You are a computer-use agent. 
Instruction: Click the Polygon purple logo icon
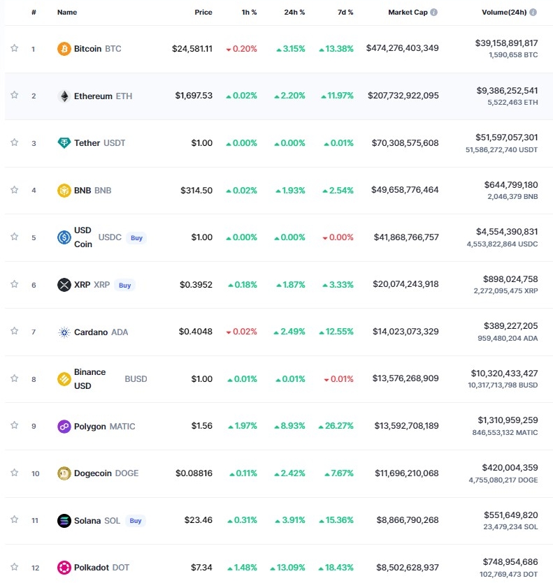(x=64, y=427)
